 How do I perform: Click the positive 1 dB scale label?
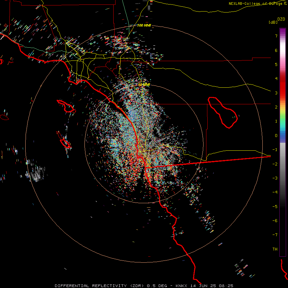tap(276, 121)
